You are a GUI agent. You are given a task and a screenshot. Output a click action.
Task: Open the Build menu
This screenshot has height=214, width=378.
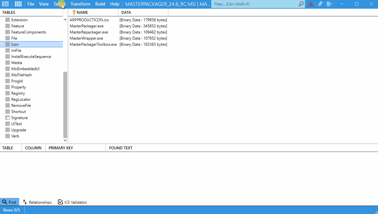click(x=100, y=4)
